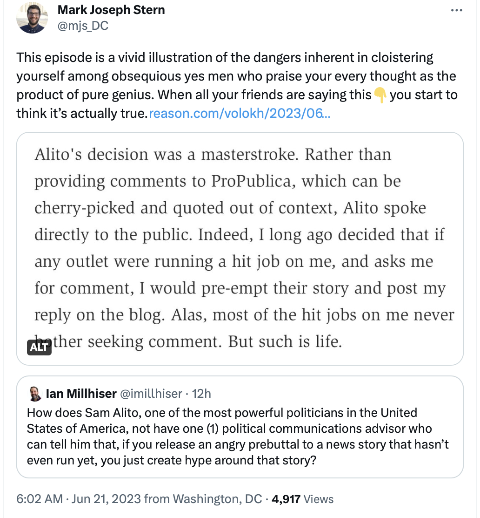Click Ian Millhiser's small avatar
480x518 pixels.
coord(35,394)
